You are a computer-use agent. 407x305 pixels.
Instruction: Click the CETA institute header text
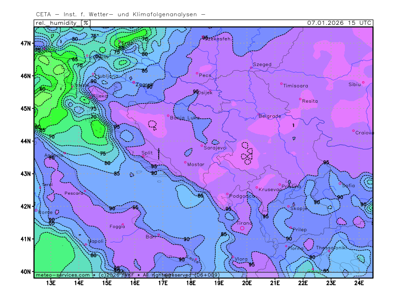[x=121, y=14]
